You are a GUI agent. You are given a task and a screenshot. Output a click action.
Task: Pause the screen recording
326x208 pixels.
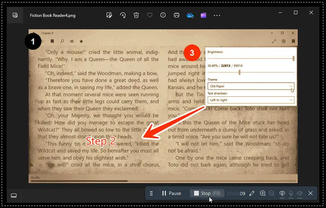172,193
